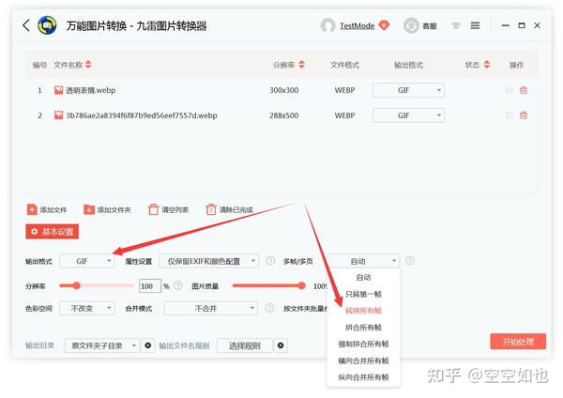Open the TestMode user avatar

(x=327, y=25)
